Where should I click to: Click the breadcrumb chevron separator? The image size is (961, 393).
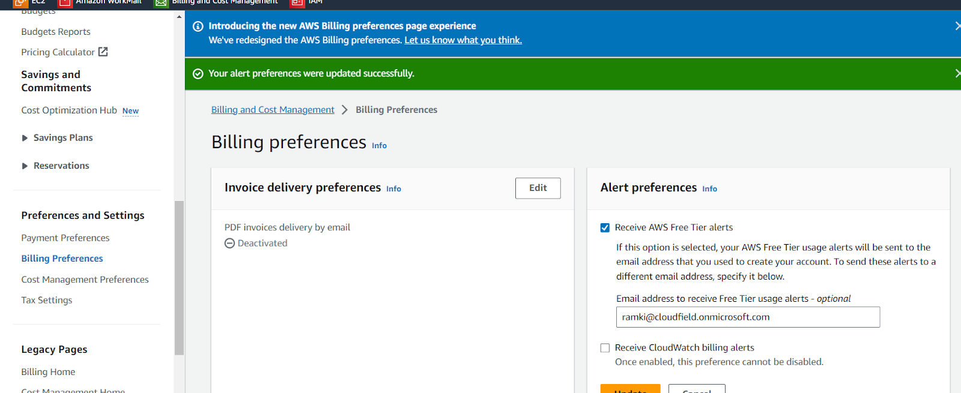point(345,110)
